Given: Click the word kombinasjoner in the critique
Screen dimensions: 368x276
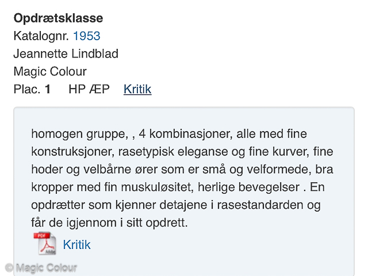Looking at the screenshot, I should 191,134.
